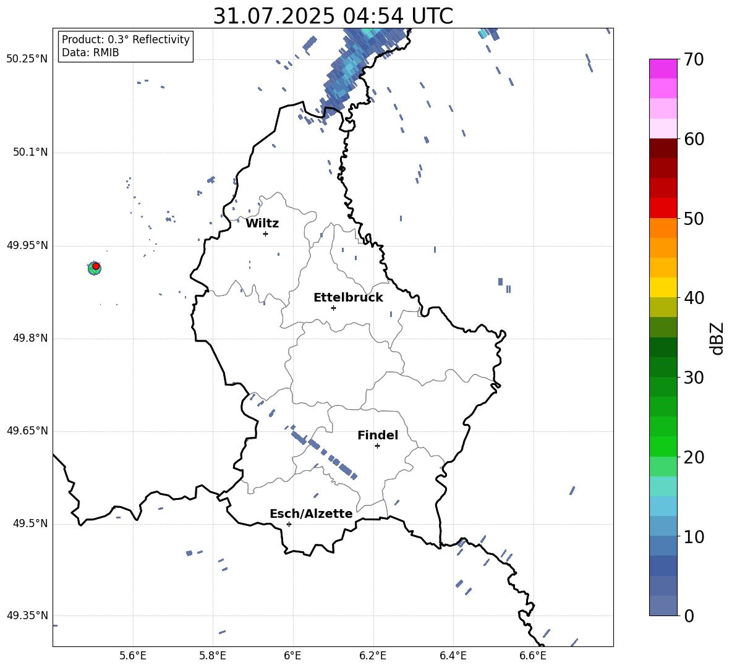Click the magenta top swatch of the colorbar
Image resolution: width=732 pixels, height=668 pixels.
coord(663,69)
